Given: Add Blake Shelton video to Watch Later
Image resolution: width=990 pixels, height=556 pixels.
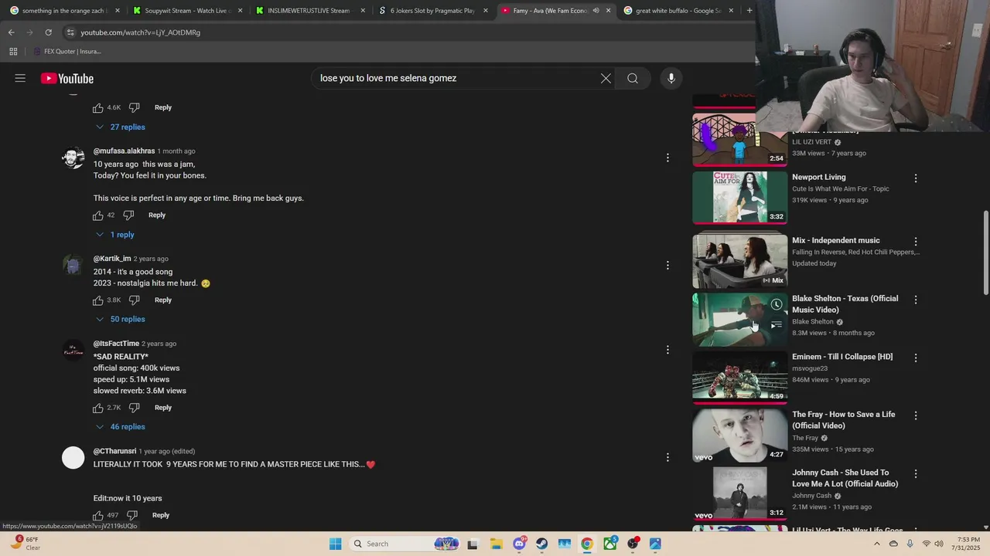Looking at the screenshot, I should (x=777, y=304).
